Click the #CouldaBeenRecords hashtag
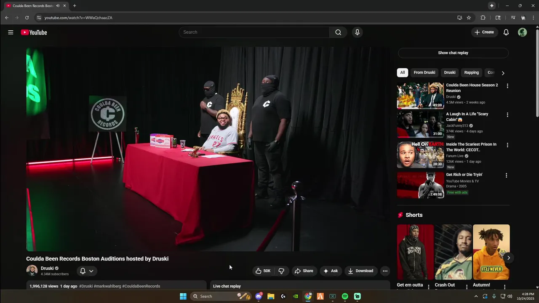This screenshot has height=303, width=539. 141,286
